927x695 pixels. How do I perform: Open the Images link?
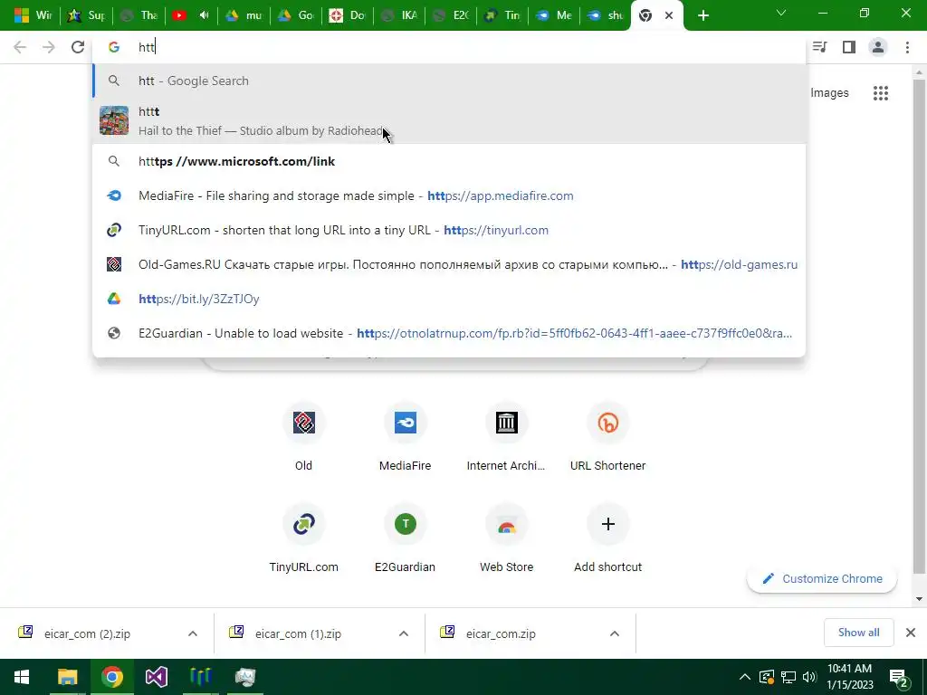(829, 93)
